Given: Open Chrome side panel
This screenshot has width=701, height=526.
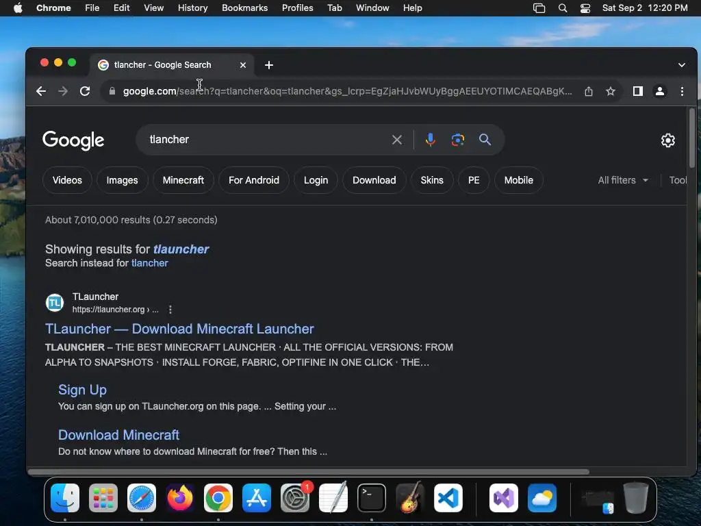Looking at the screenshot, I should coord(638,91).
